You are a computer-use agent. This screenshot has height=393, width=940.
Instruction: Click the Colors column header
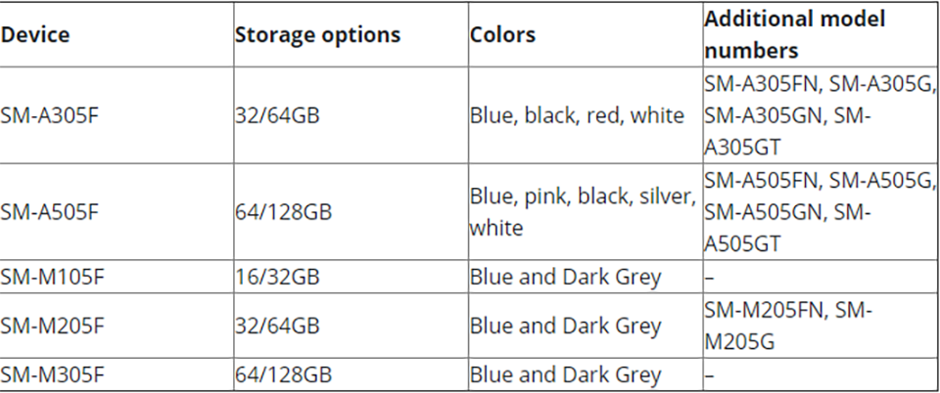click(x=586, y=34)
